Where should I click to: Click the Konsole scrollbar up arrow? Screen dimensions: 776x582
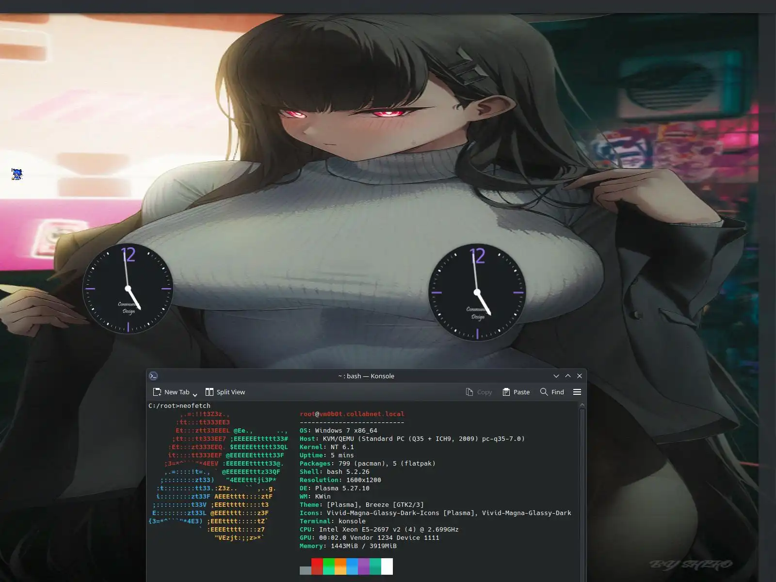(582, 405)
